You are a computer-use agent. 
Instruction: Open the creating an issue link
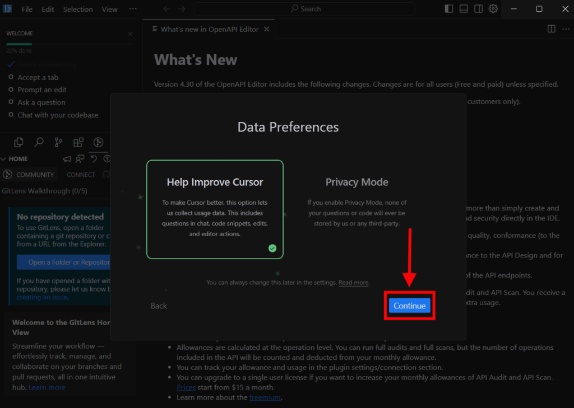tap(41, 297)
